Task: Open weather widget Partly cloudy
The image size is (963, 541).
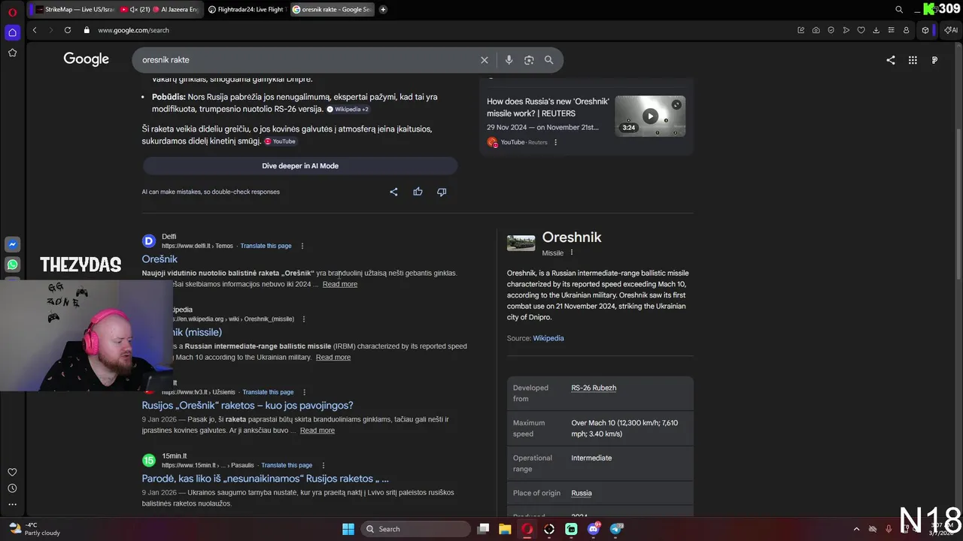Action: pyautogui.click(x=34, y=529)
